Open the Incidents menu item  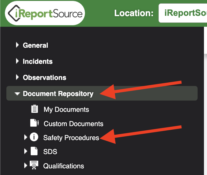point(38,61)
